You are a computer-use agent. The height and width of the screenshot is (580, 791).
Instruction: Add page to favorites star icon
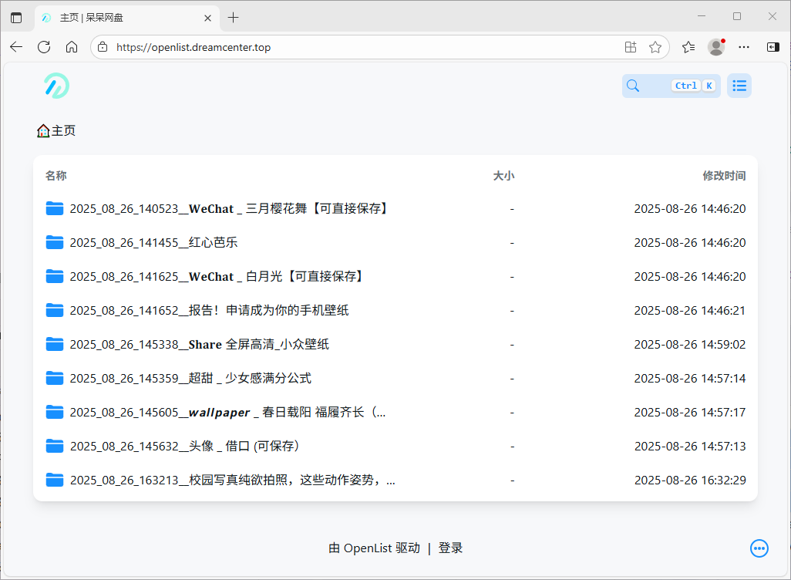pyautogui.click(x=655, y=47)
